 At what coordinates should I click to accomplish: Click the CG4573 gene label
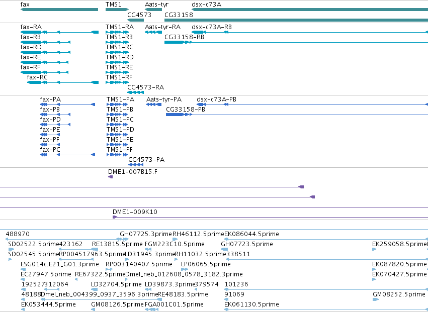pyautogui.click(x=139, y=15)
